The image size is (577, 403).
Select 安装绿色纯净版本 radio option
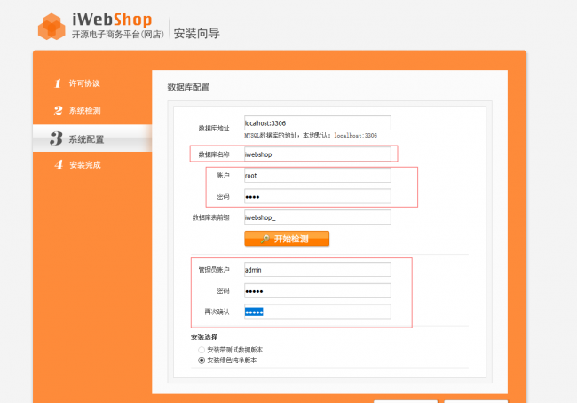click(x=202, y=360)
